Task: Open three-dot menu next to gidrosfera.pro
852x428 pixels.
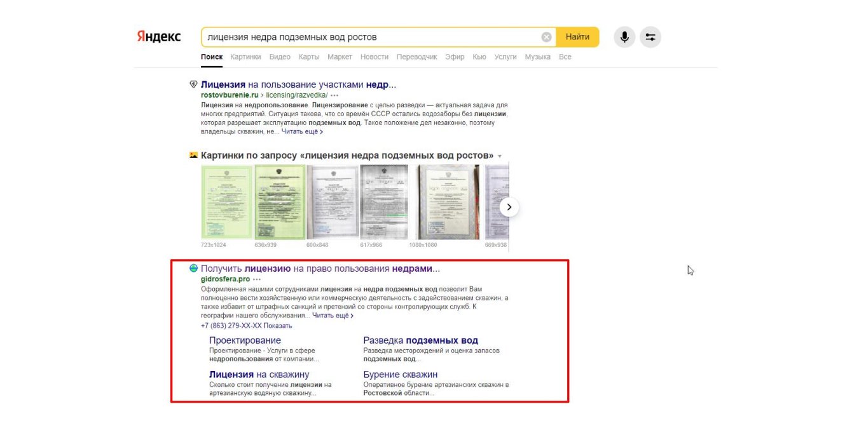Action: click(x=257, y=279)
